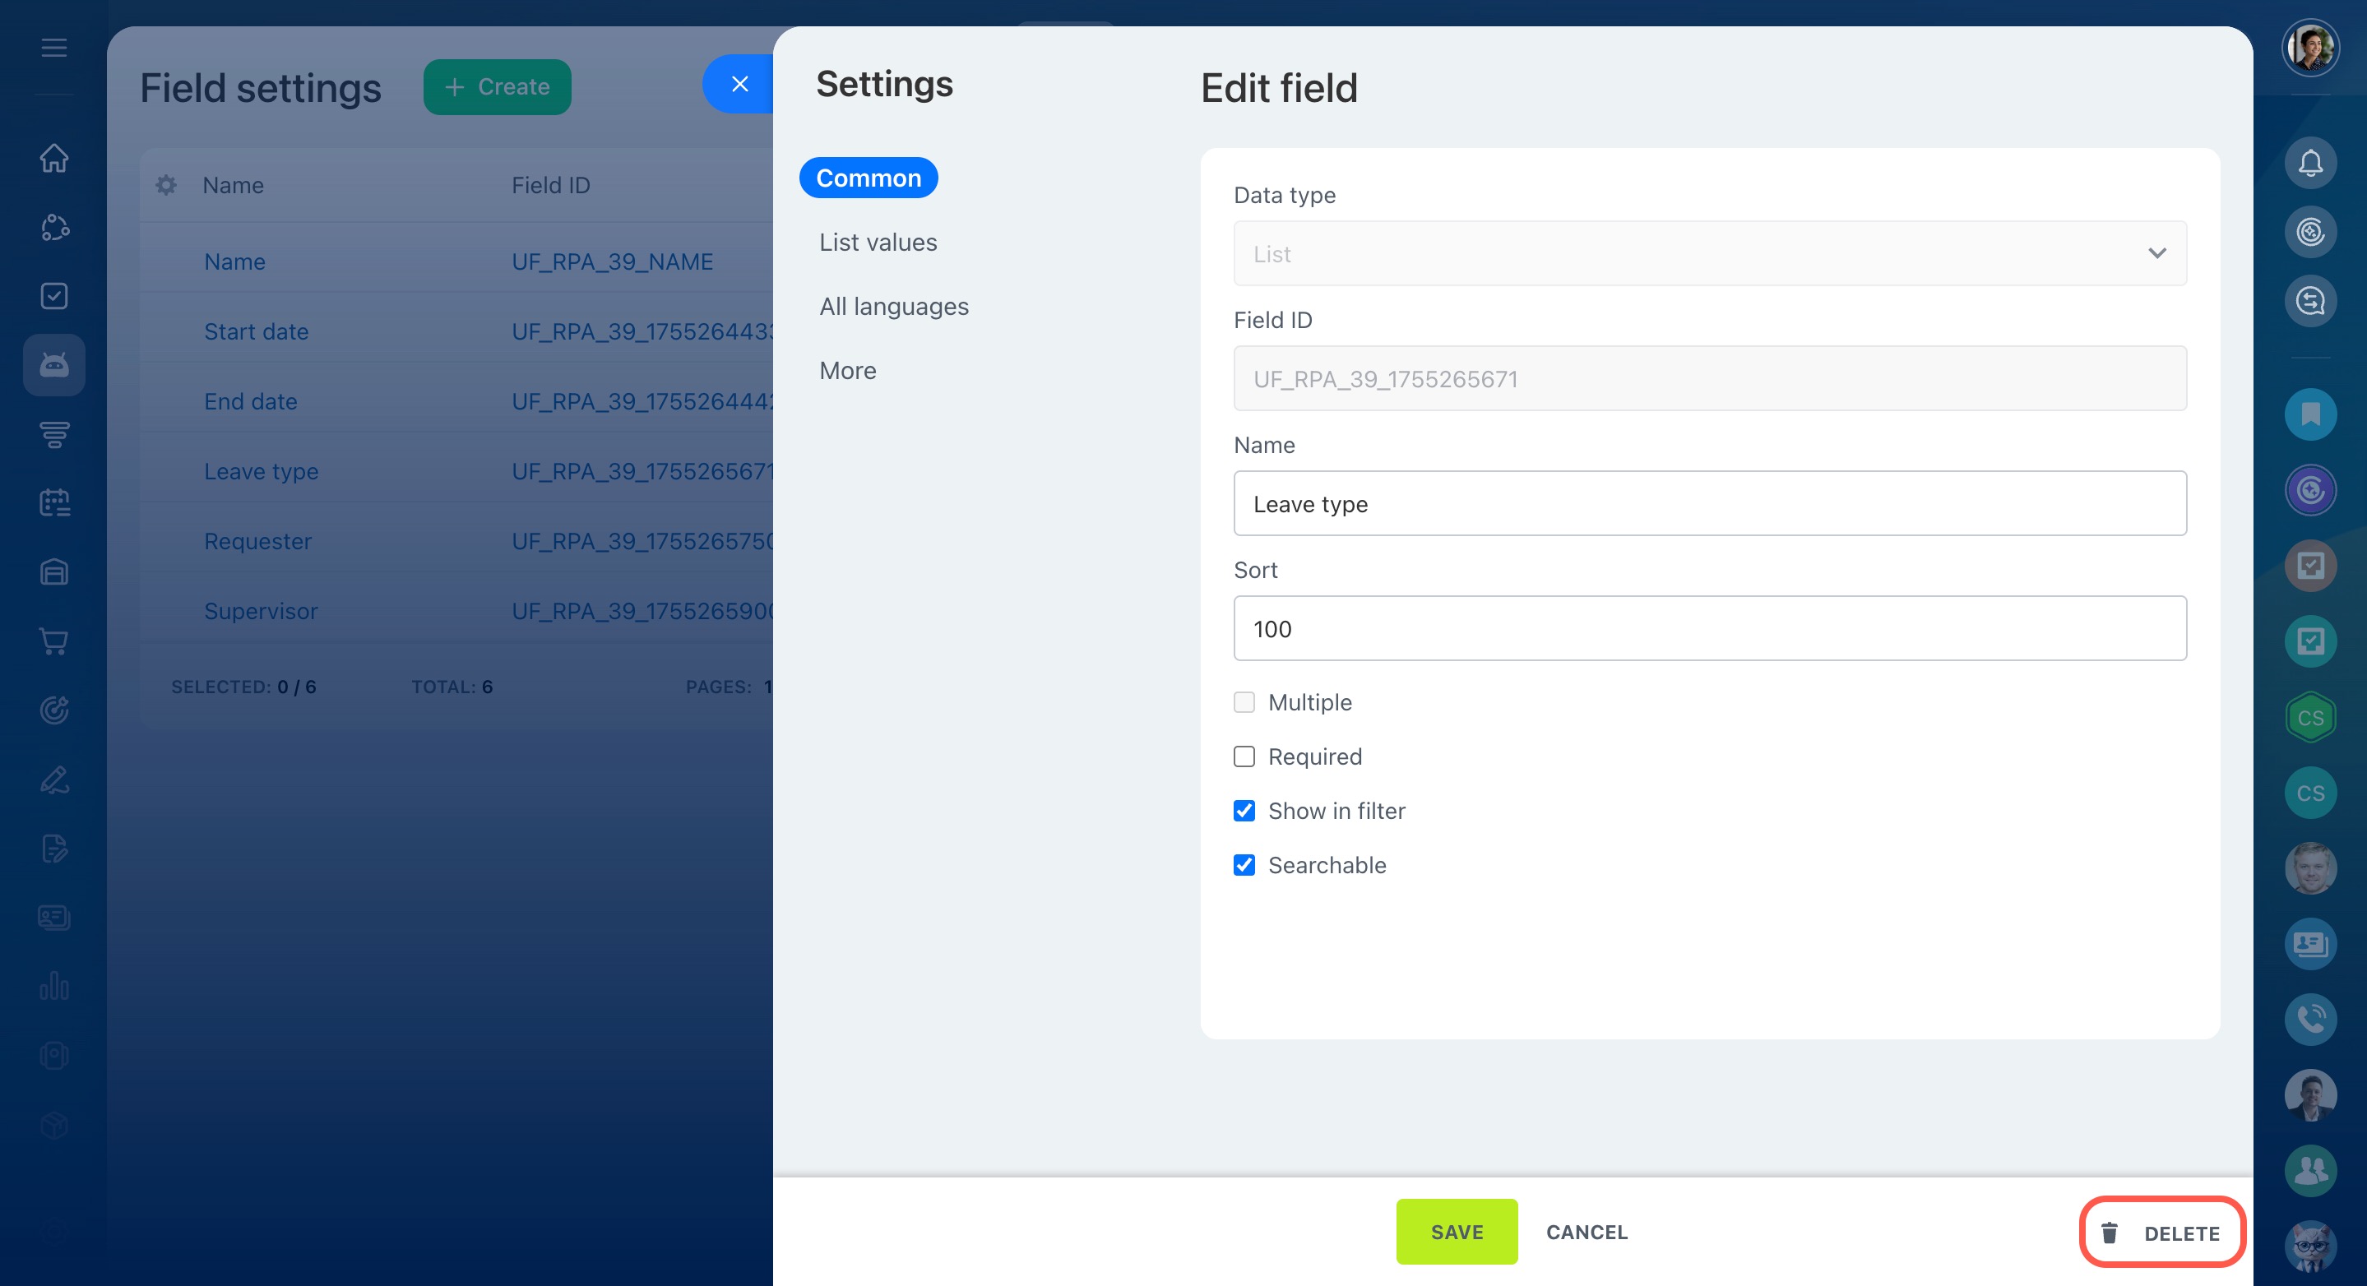This screenshot has height=1286, width=2367.
Task: Click the shopping cart icon in left sidebar
Action: (x=54, y=641)
